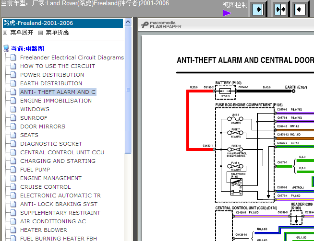Click the page icon beside FUEL PUMP
This screenshot has height=241, width=314.
point(13,170)
